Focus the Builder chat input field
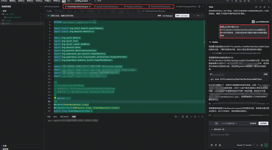The image size is (272, 150). coord(239,137)
